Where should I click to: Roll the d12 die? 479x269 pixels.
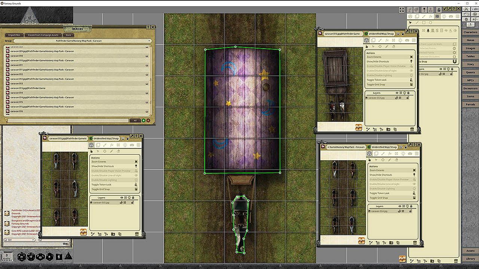pos(31,257)
